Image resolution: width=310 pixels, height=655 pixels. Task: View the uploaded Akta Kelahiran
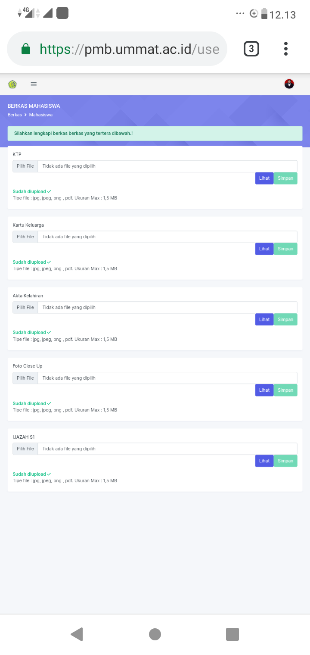tap(264, 320)
